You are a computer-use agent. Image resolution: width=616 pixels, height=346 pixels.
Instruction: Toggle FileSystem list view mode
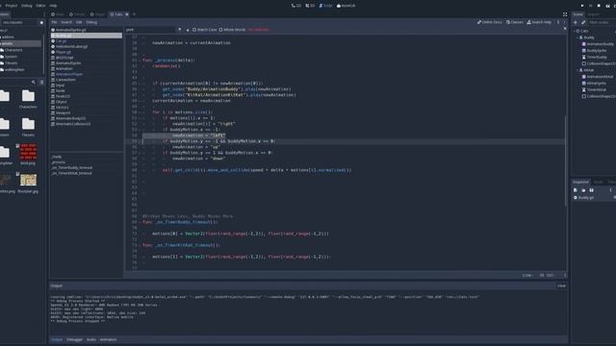[x=41, y=82]
